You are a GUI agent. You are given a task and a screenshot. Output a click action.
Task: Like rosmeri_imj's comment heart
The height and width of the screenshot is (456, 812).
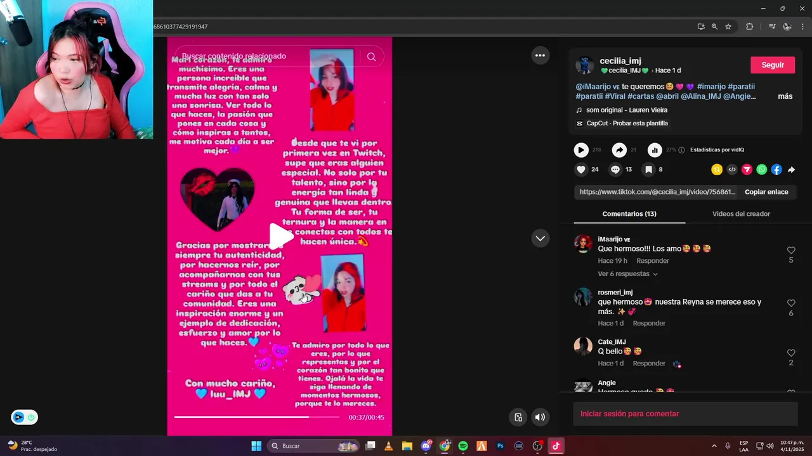click(791, 303)
